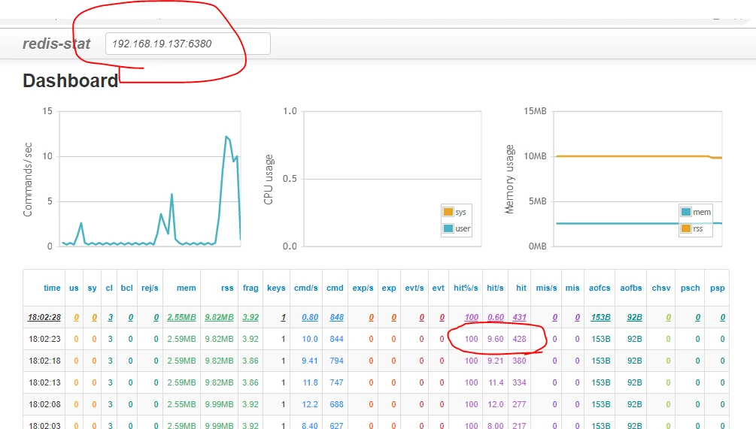Click the aofcs column header

pyautogui.click(x=600, y=288)
